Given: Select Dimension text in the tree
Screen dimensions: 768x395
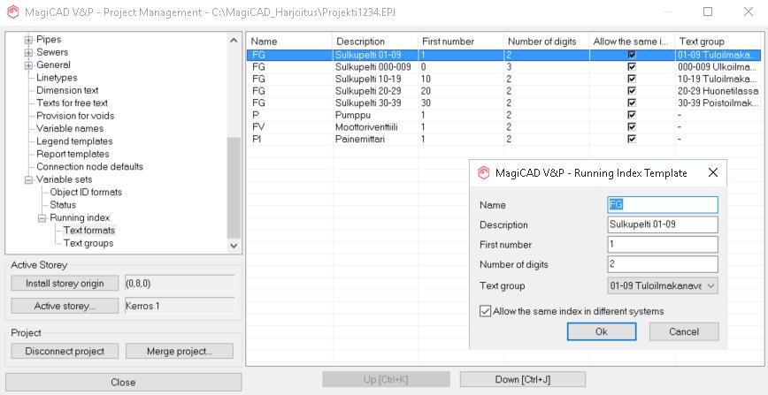Looking at the screenshot, I should point(67,90).
